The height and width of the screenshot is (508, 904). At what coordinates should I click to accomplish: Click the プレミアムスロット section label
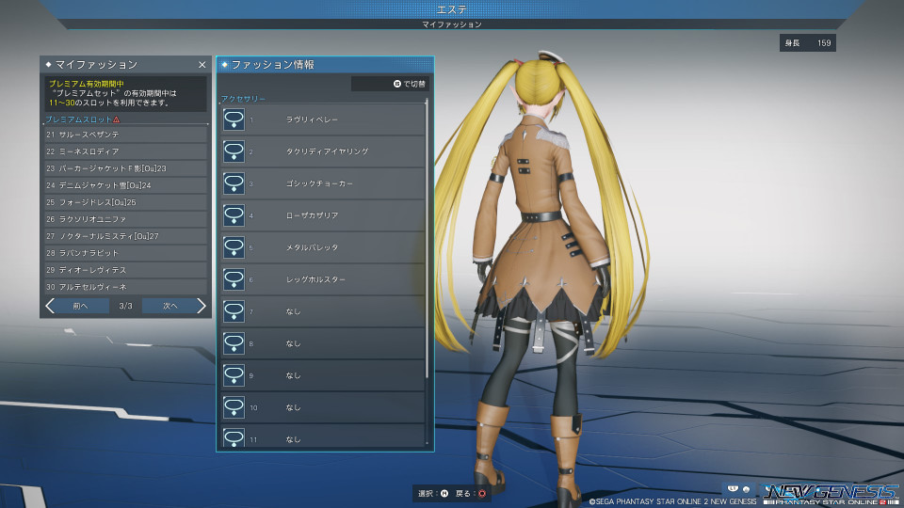point(78,119)
